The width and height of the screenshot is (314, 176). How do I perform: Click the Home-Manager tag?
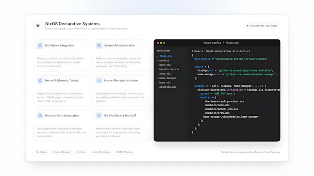[x=62, y=152]
